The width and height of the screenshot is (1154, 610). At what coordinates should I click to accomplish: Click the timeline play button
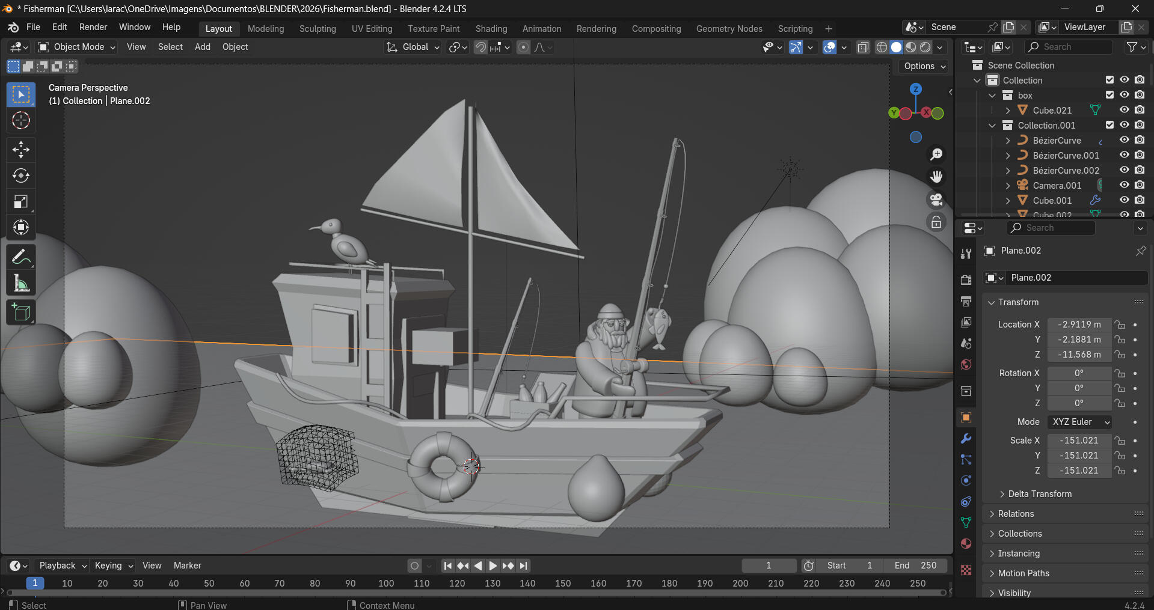coord(493,566)
